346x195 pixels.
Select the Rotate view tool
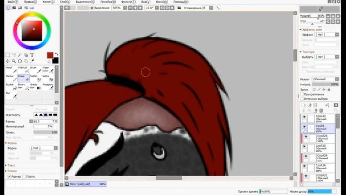tap(20, 61)
